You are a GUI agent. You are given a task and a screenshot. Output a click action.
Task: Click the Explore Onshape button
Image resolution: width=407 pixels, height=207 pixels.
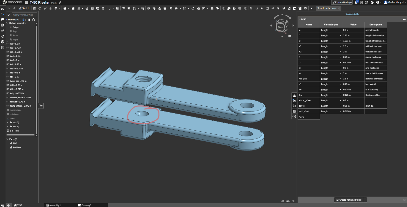click(x=342, y=2)
